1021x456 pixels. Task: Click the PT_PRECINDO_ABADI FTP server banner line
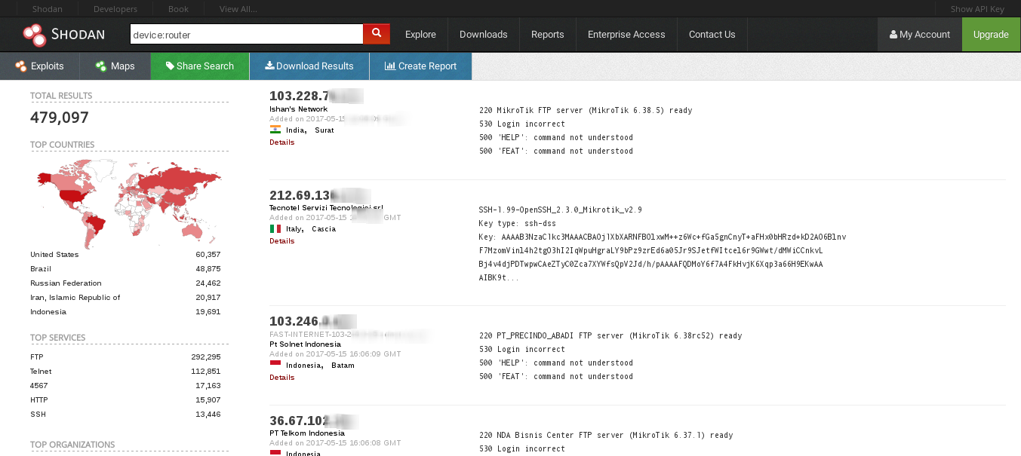coord(610,335)
